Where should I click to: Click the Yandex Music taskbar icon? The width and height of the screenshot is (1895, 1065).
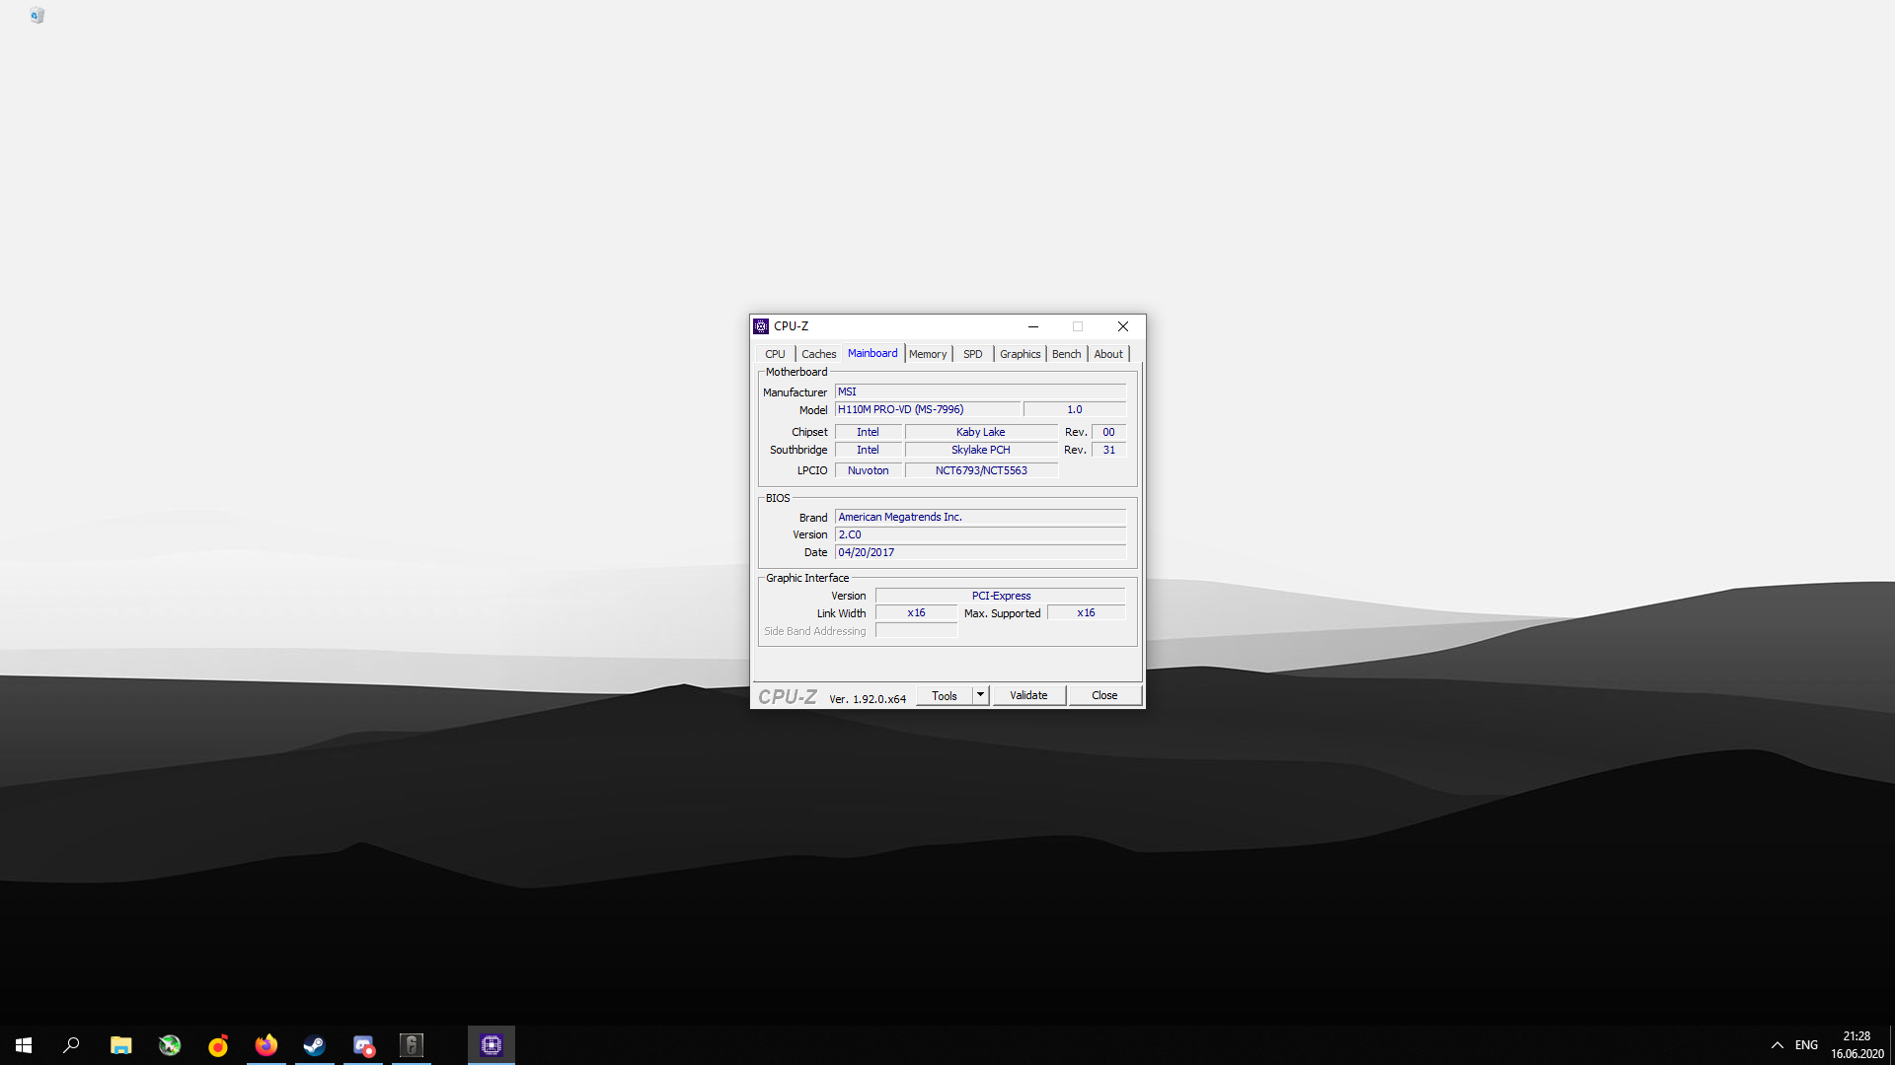(218, 1045)
